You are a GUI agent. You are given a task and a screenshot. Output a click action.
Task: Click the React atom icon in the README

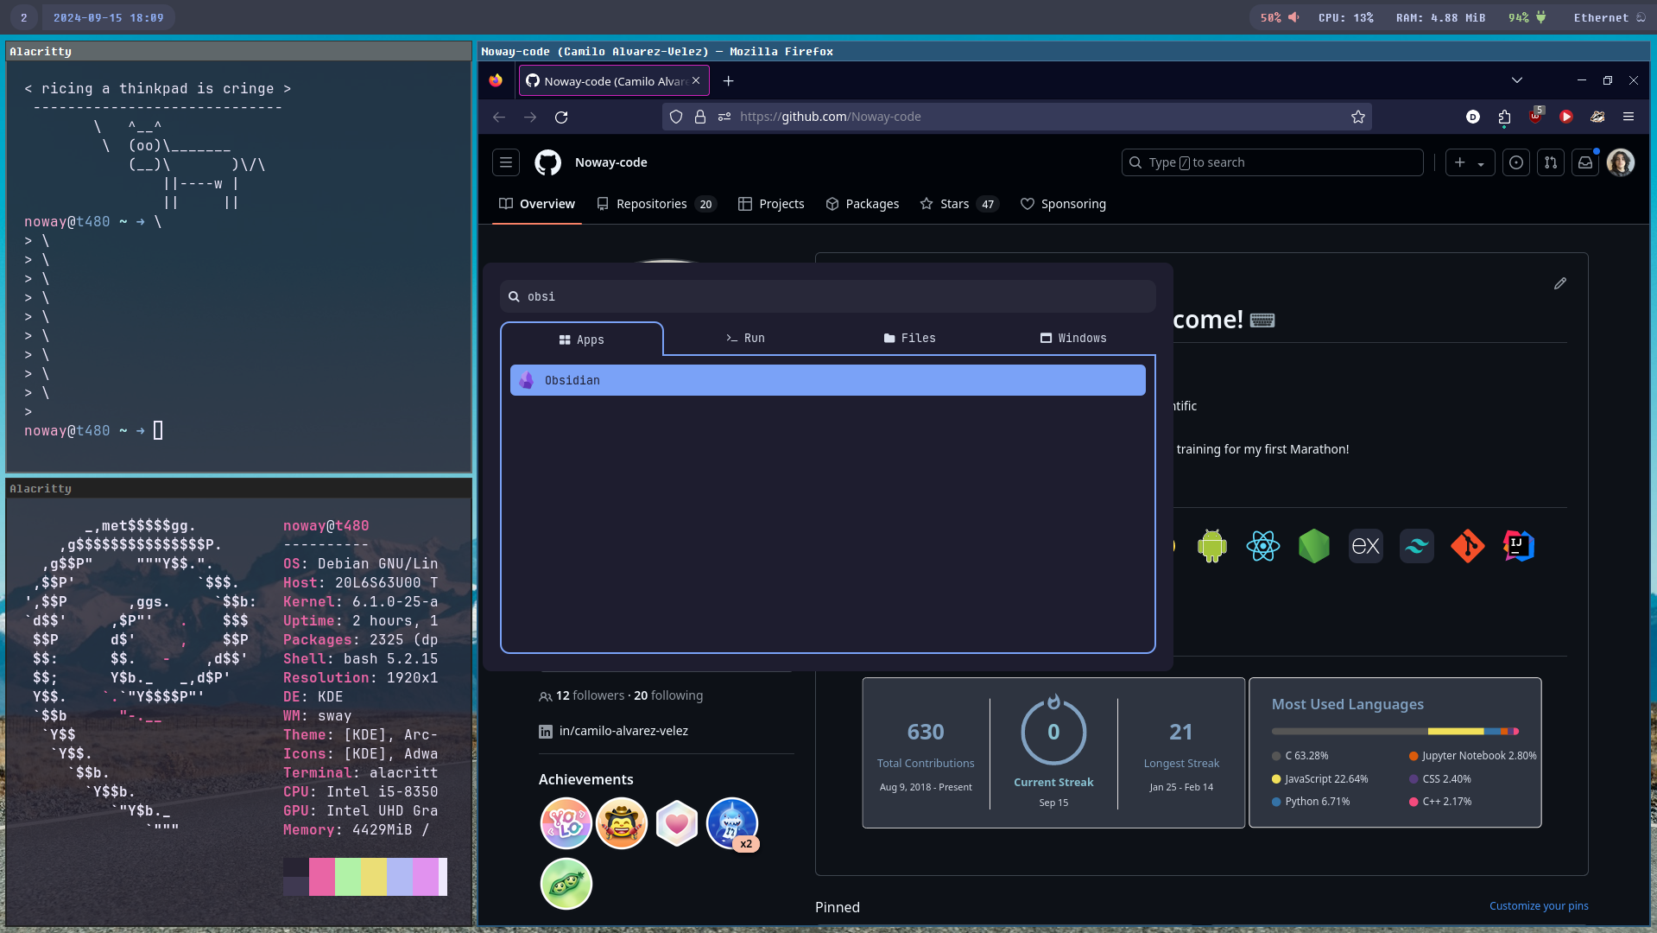(x=1263, y=546)
